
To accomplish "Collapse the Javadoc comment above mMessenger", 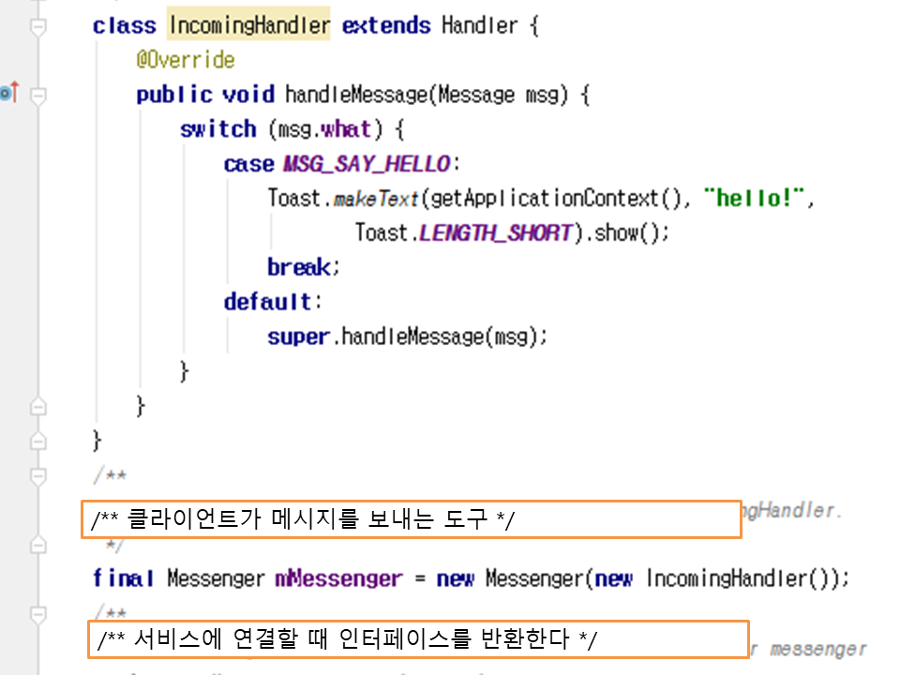I will click(x=38, y=476).
